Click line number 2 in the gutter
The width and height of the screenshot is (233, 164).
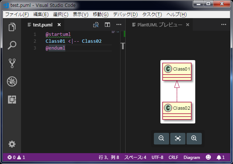click(35, 41)
